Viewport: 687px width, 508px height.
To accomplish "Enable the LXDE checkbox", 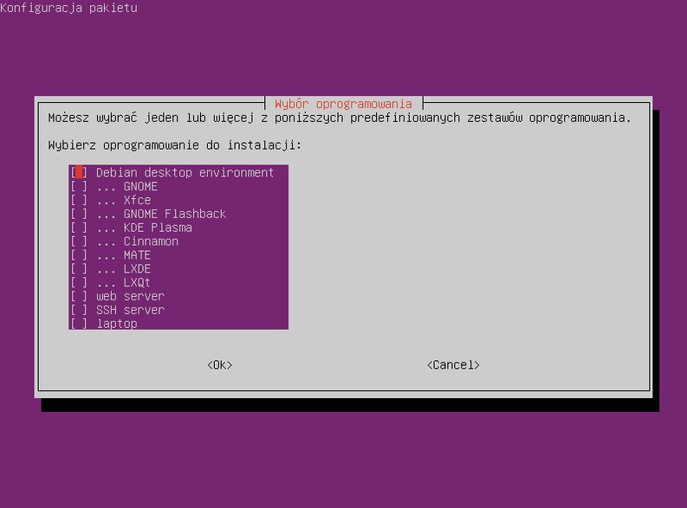I will coord(79,268).
